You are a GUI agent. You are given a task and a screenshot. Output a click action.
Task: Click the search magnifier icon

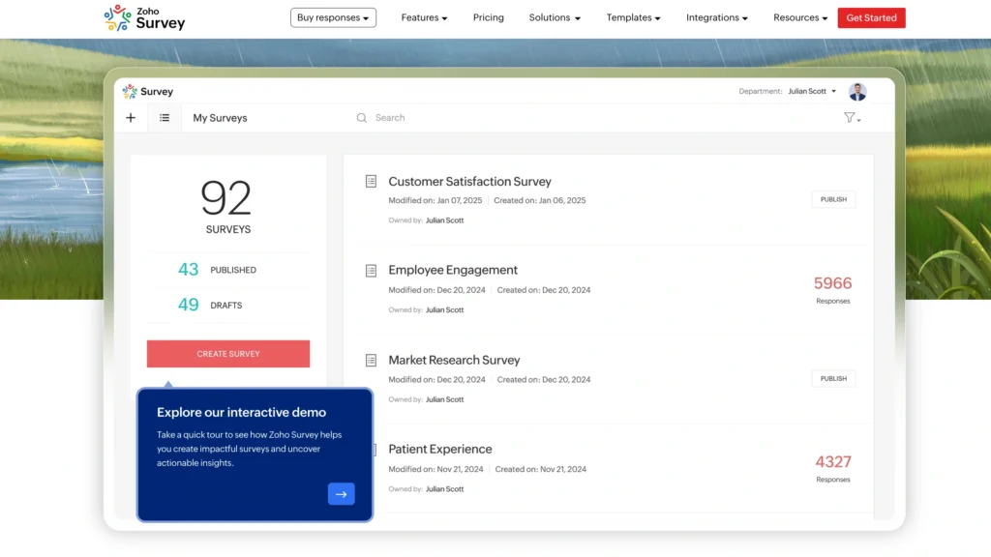[362, 118]
